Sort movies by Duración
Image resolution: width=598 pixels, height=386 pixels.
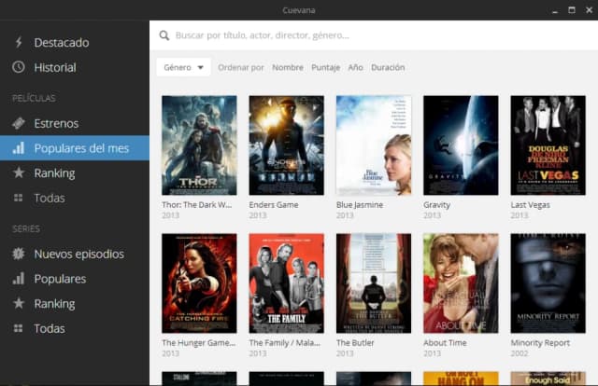coord(388,67)
